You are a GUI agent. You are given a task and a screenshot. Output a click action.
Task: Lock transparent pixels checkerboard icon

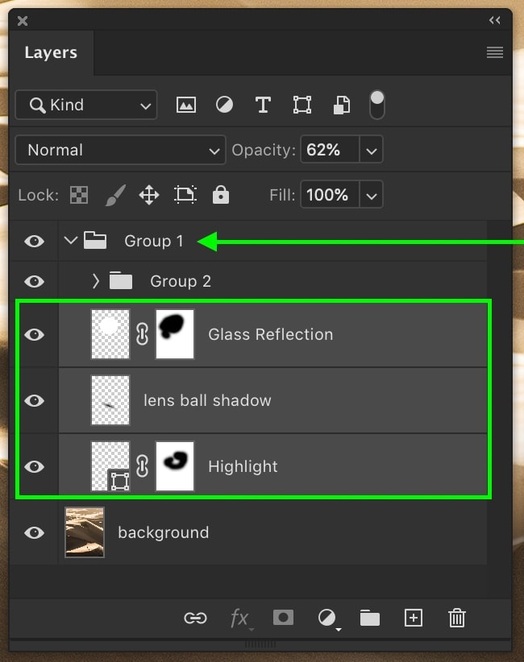point(79,195)
